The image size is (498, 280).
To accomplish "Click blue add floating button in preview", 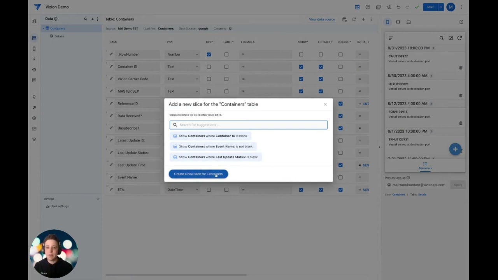I will [x=455, y=149].
